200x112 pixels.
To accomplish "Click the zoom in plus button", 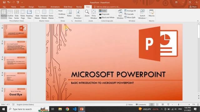I will click(189, 105).
